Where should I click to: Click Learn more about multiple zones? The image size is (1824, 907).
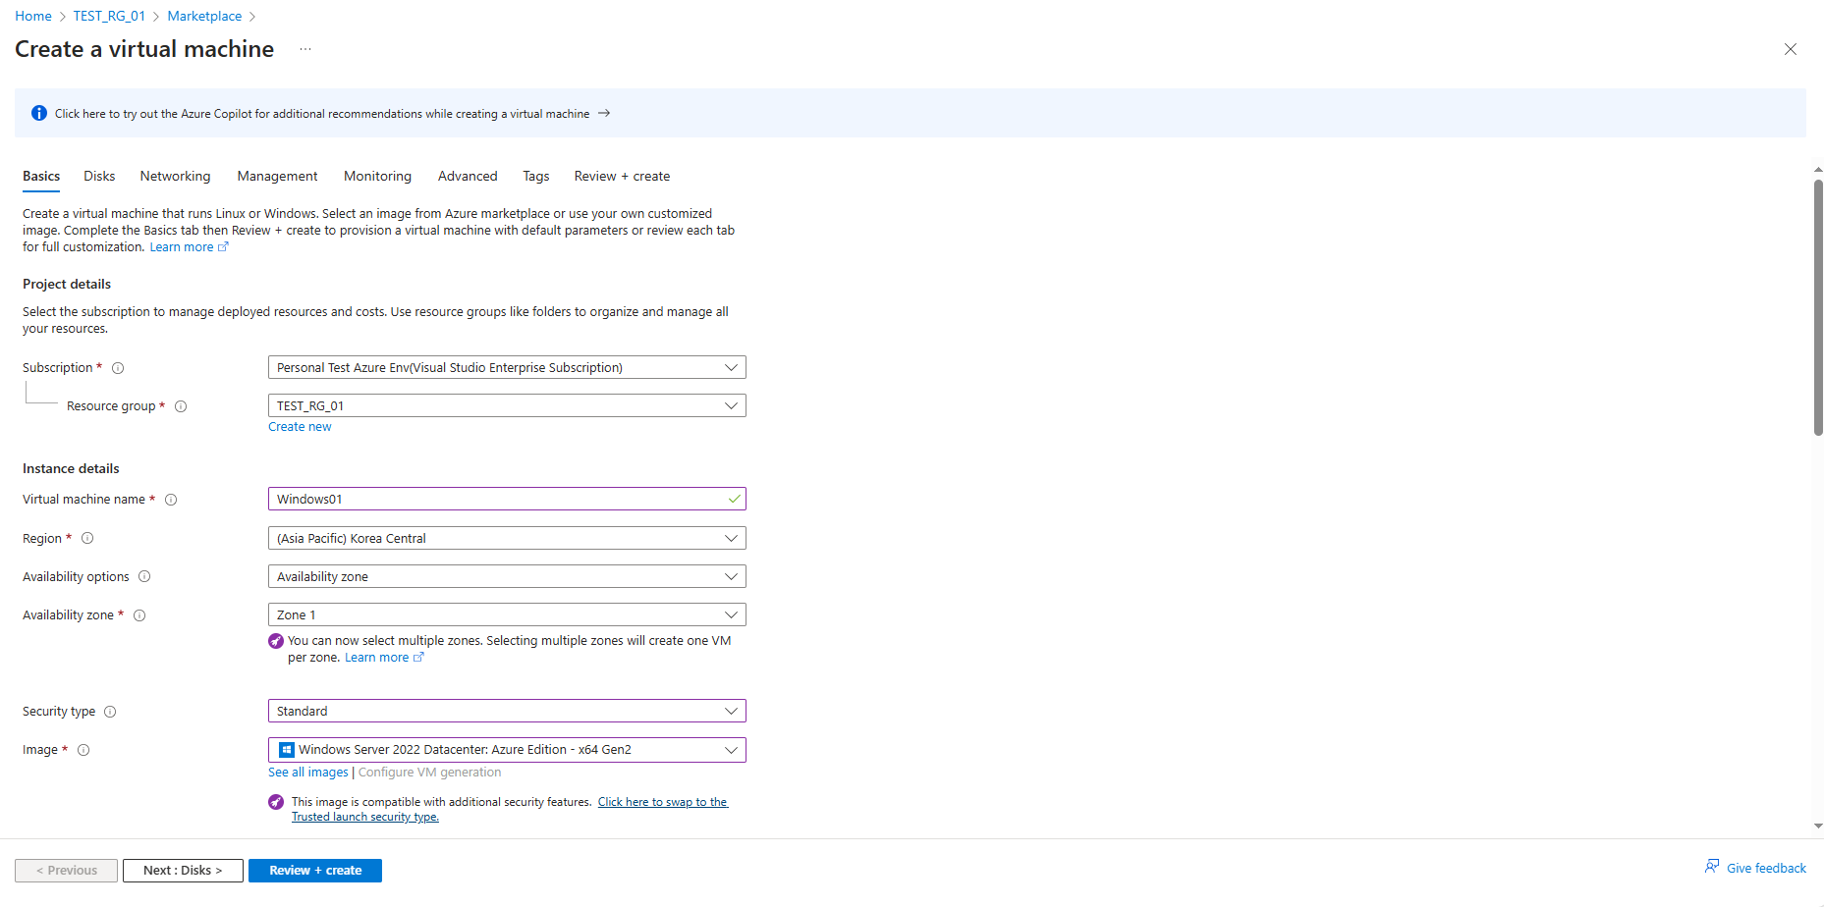point(376,658)
